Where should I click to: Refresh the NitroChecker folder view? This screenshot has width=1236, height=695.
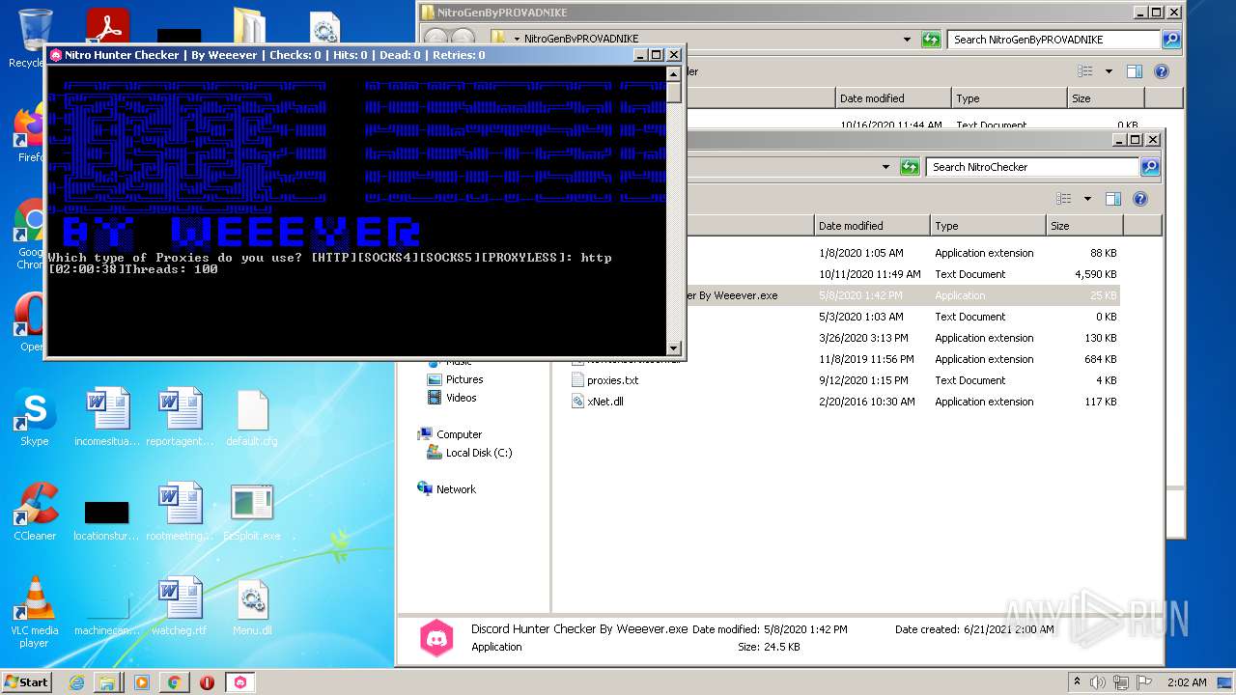point(910,167)
